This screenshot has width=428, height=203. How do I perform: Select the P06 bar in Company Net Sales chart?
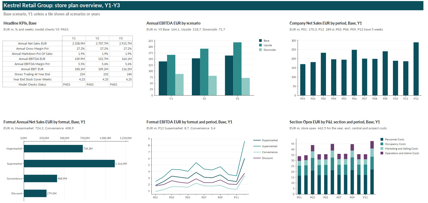point(354,73)
